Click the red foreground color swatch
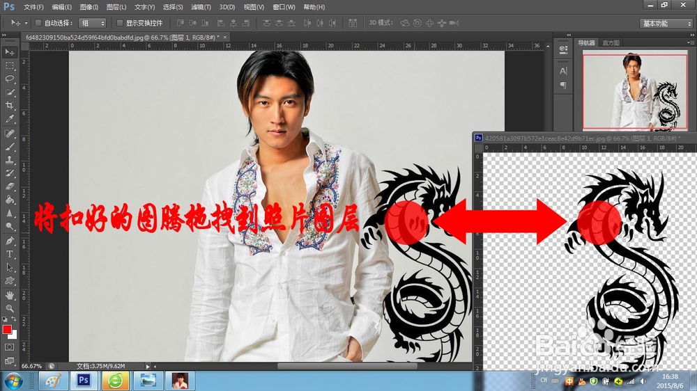This screenshot has width=697, height=391. click(7, 330)
